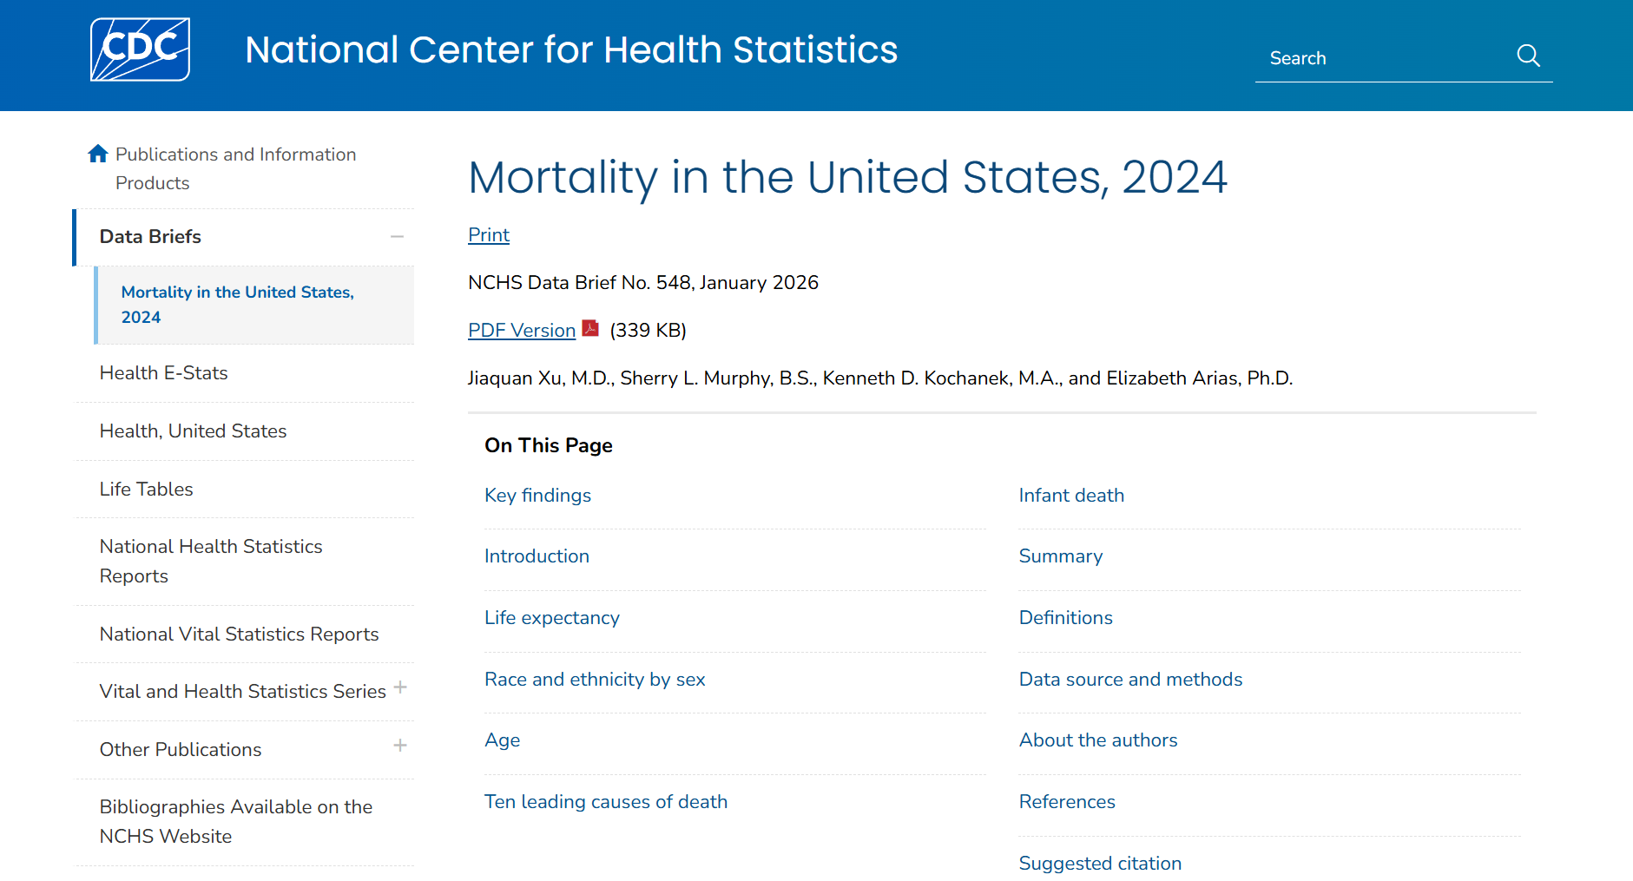This screenshot has width=1633, height=881.
Task: Open National Vital Statistics Reports
Action: point(239,634)
